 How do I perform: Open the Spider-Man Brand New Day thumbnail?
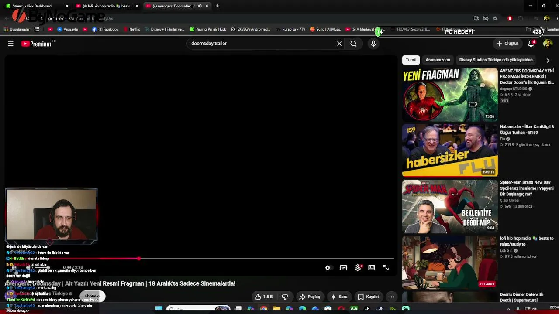click(x=450, y=206)
